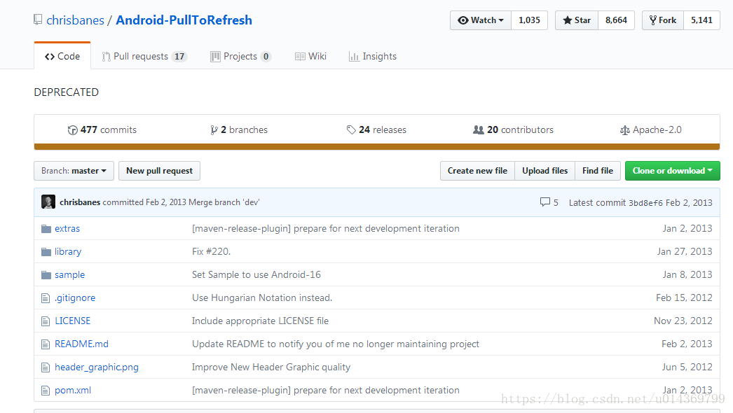The image size is (733, 413).
Task: Click the folder icon for extras
Action: 46,228
